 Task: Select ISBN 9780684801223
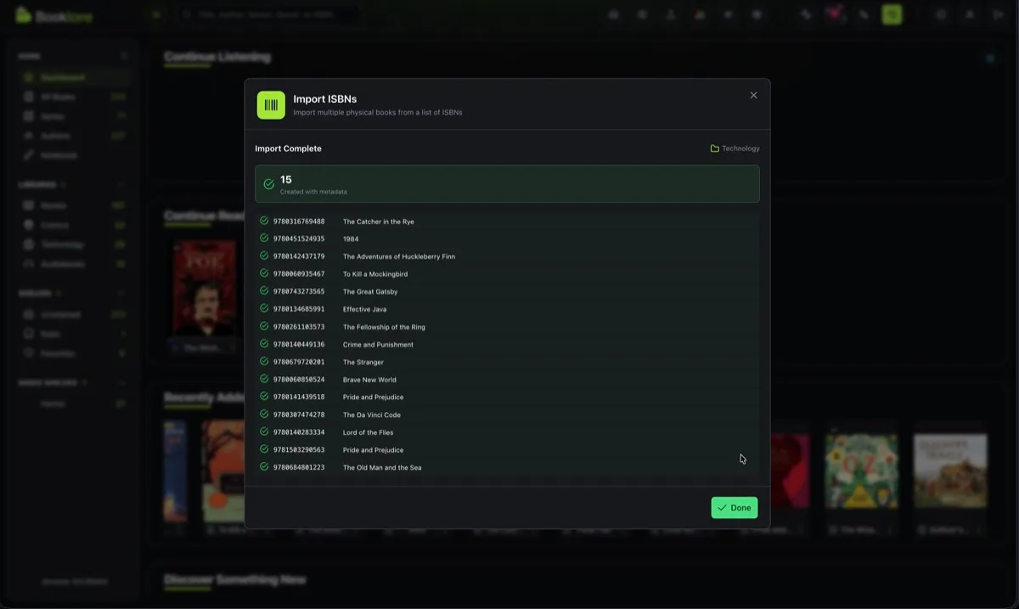coord(299,467)
